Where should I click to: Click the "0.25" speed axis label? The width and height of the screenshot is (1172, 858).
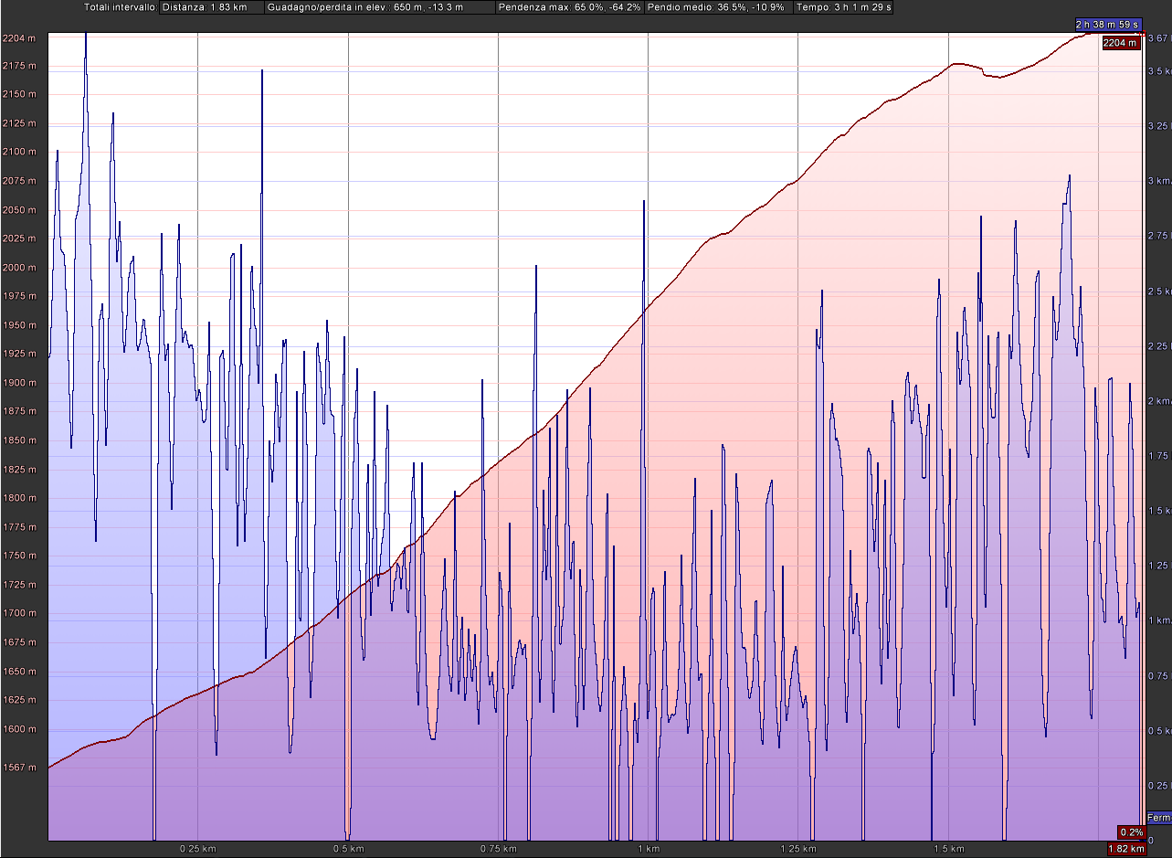[1158, 785]
